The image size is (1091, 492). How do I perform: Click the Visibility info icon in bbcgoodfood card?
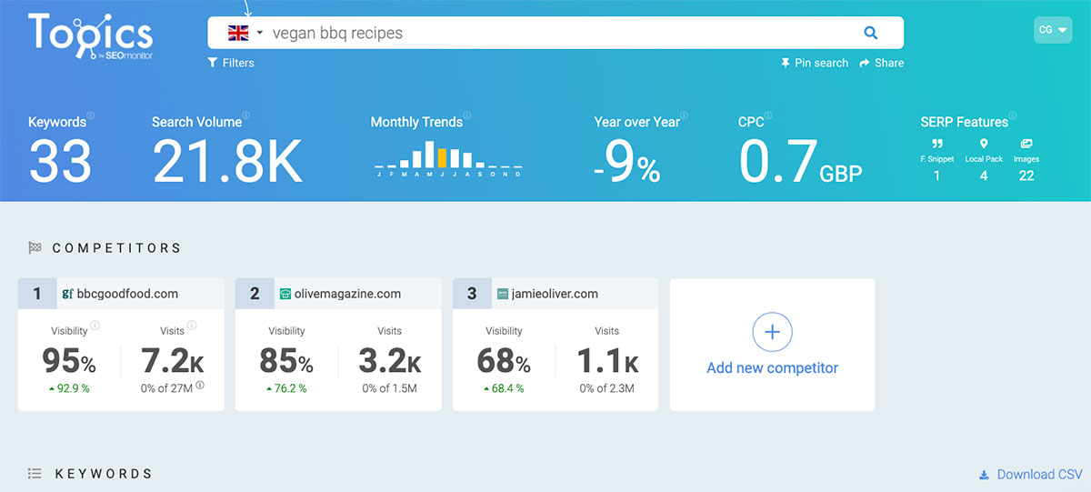tap(95, 326)
